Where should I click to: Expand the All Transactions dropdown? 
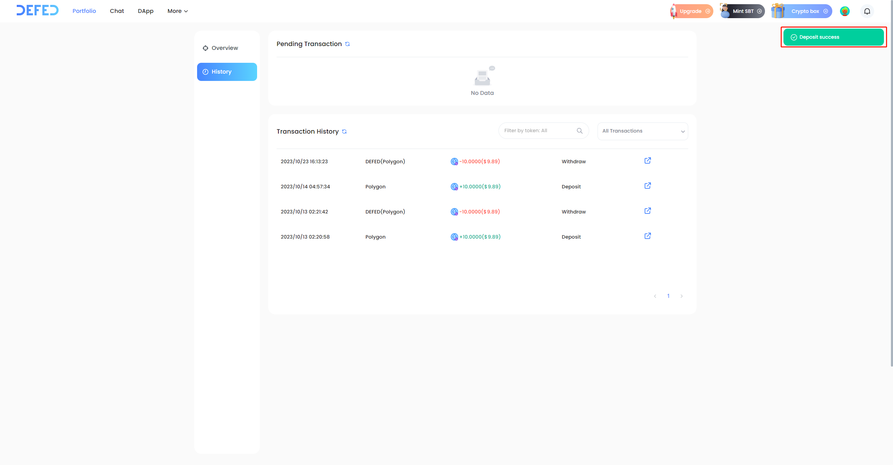tap(643, 131)
